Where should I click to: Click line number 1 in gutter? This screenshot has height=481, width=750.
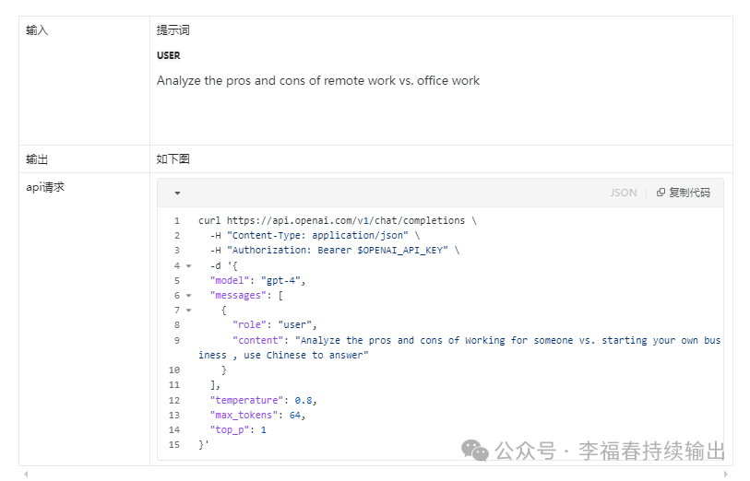coord(177,220)
